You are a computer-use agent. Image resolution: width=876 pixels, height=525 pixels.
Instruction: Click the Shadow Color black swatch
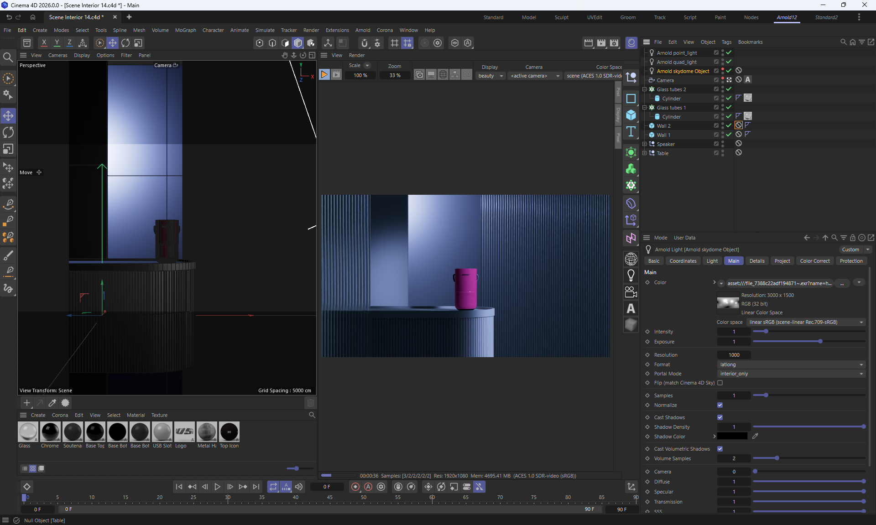click(x=732, y=437)
